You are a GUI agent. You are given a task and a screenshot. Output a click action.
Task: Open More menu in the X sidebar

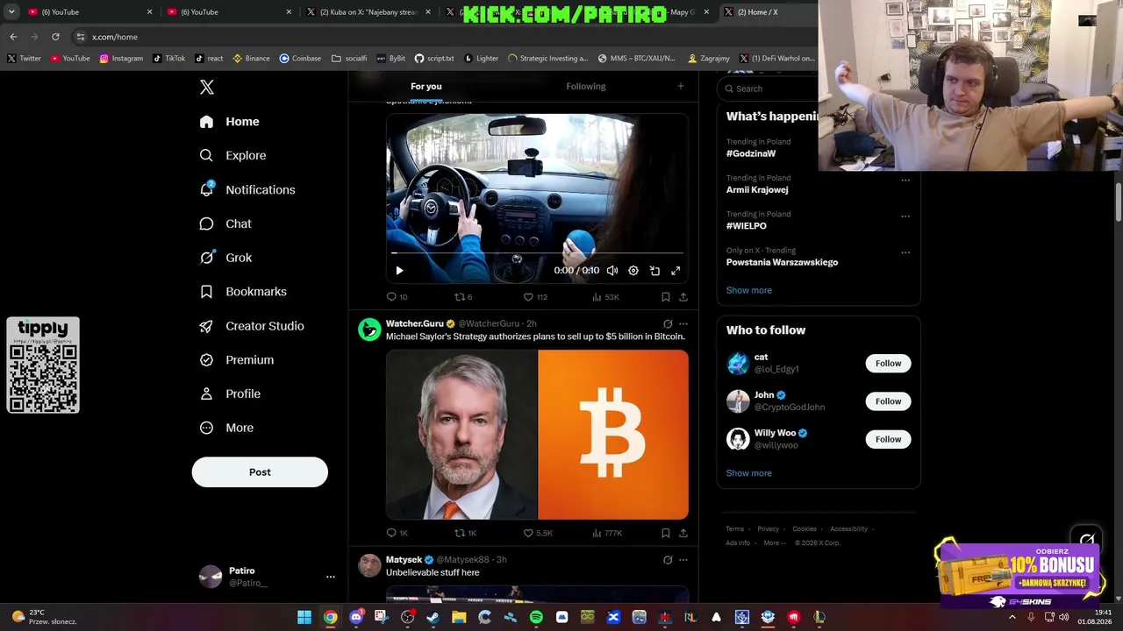pyautogui.click(x=226, y=428)
